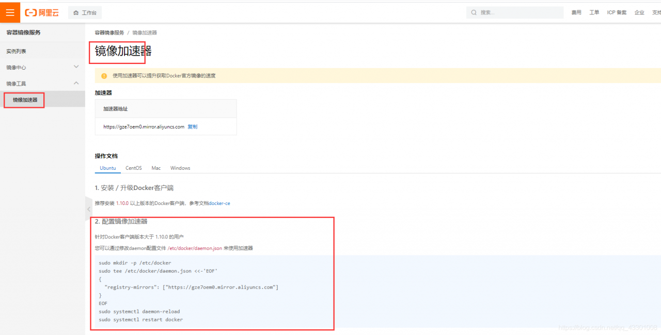The width and height of the screenshot is (661, 335).
Task: Click the '2. 配置镜像加速器' heading
Action: click(121, 221)
